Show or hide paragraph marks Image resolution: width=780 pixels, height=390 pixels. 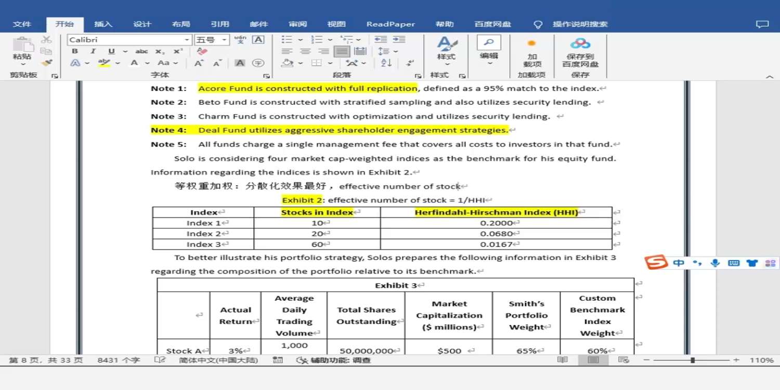(x=410, y=63)
